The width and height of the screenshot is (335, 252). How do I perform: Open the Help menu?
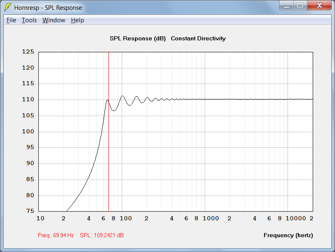77,20
